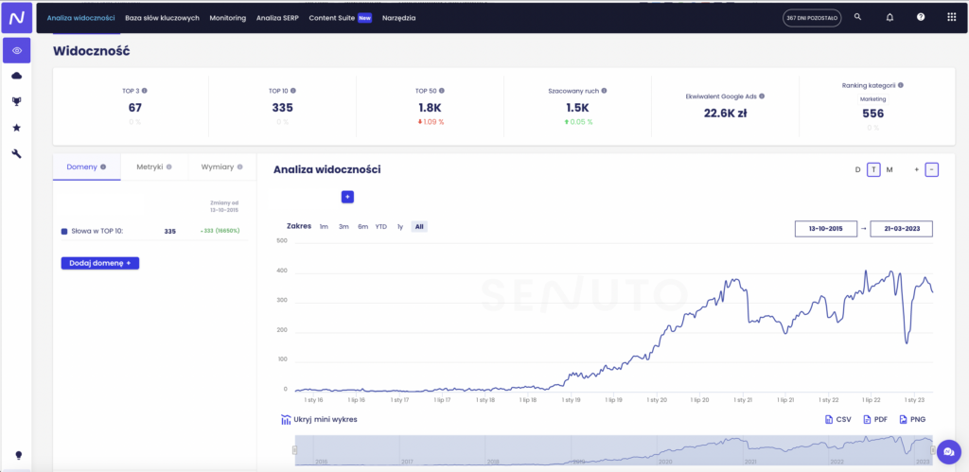Click the Słowa w TOP 10 color square
Screen dimensions: 969x472
[64, 231]
